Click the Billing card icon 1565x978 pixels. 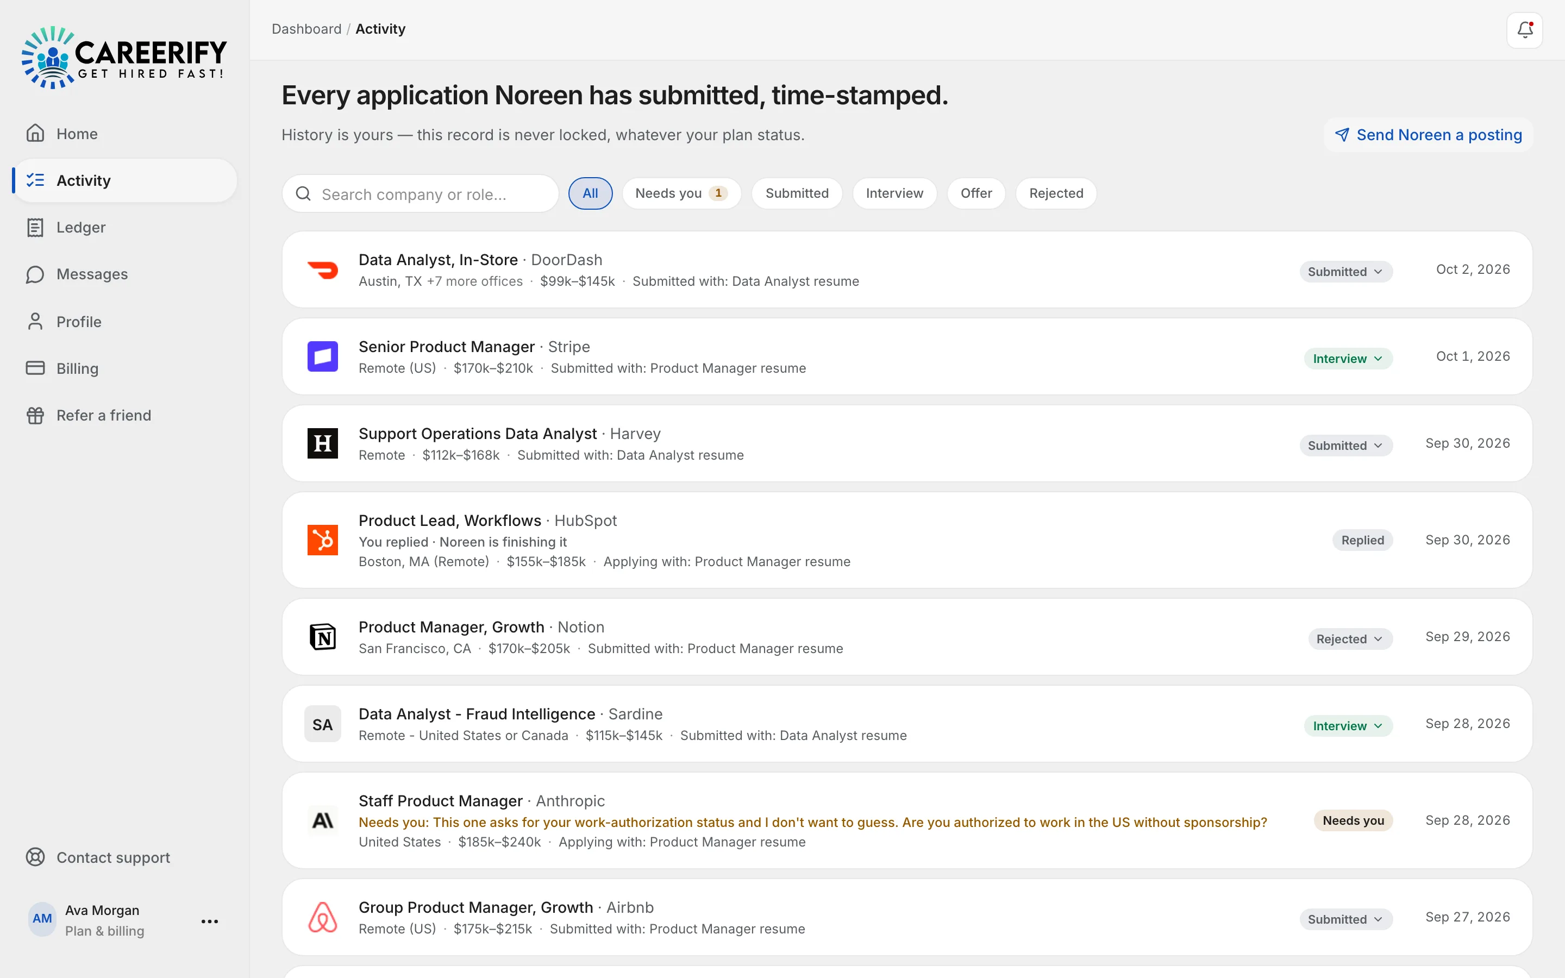tap(35, 368)
